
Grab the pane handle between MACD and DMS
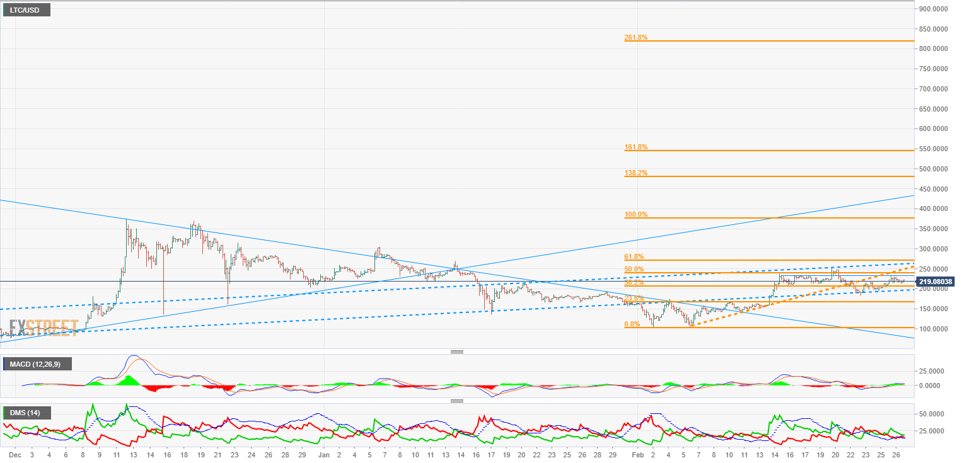click(x=457, y=401)
